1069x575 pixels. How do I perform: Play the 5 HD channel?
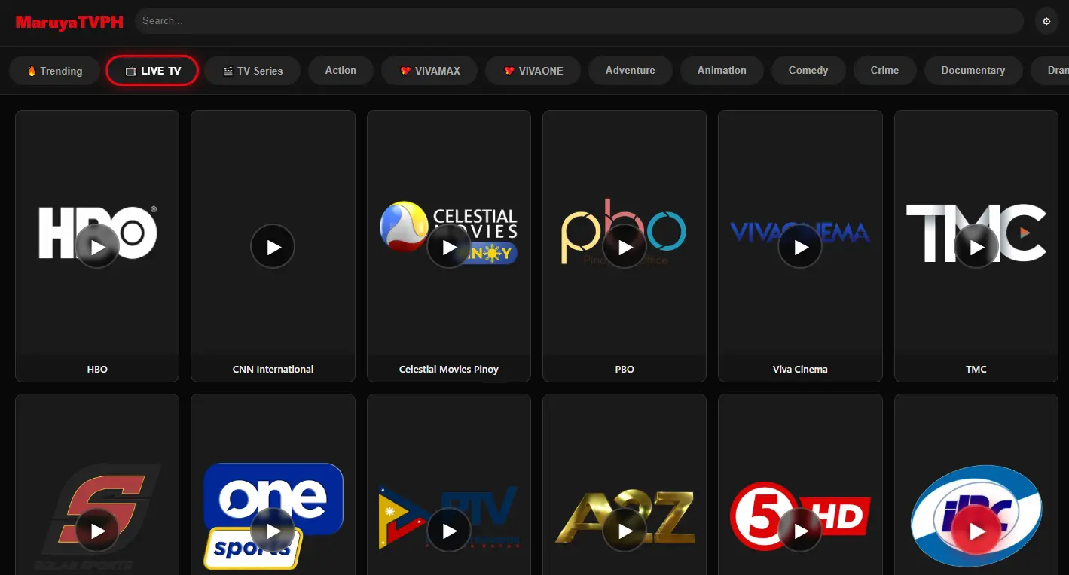point(800,531)
